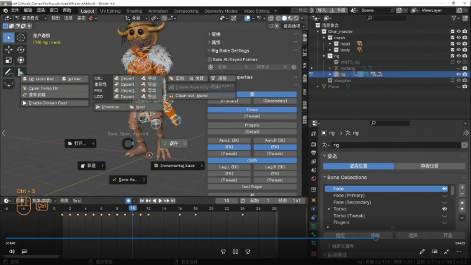Image resolution: width=471 pixels, height=265 pixels.
Task: Select the Transform tool
Action: [21, 60]
